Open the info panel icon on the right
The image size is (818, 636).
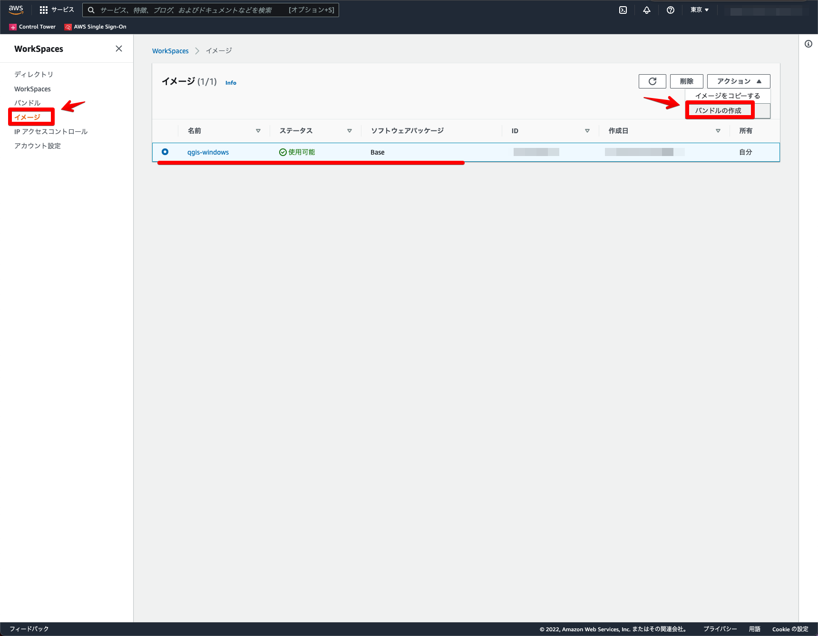click(808, 43)
